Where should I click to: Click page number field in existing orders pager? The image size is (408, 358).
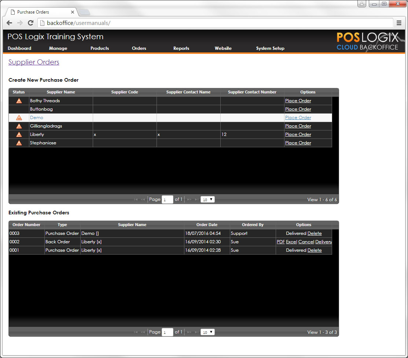(x=167, y=332)
